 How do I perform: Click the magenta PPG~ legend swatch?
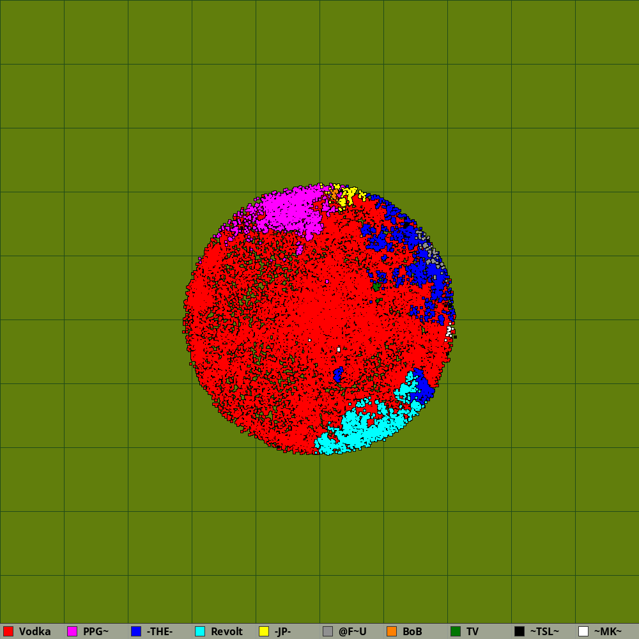72,631
